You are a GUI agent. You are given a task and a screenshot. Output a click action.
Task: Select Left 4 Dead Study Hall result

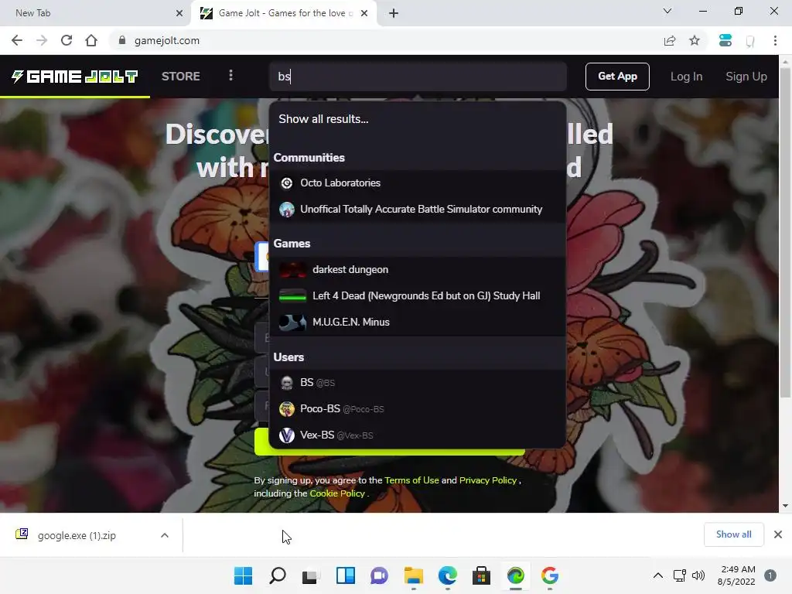pyautogui.click(x=417, y=296)
